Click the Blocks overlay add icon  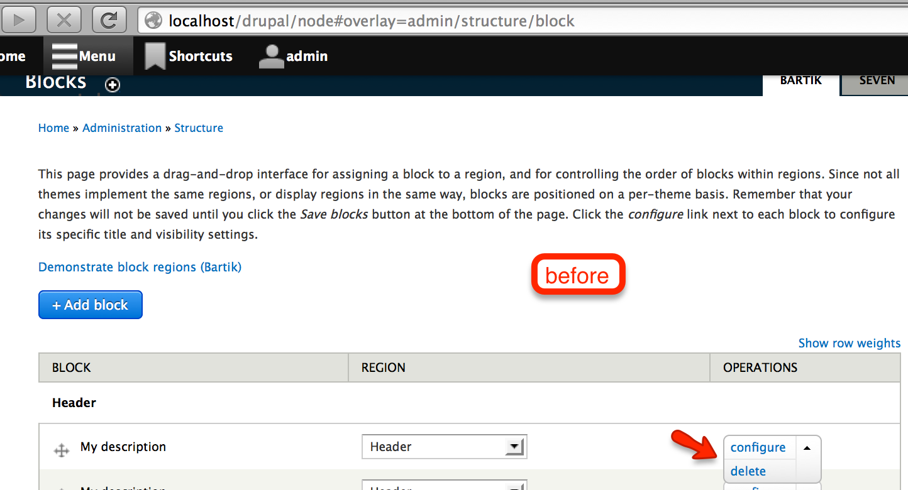(x=112, y=84)
